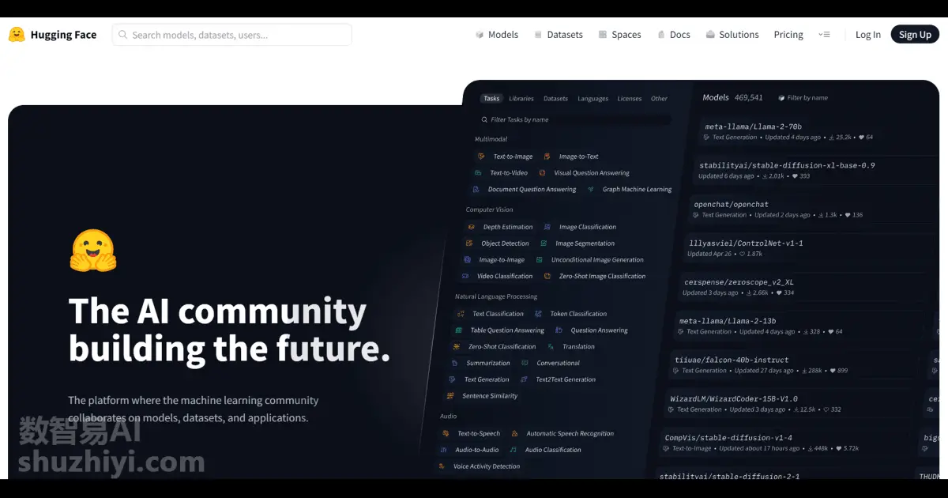Click the Token Classification task icon

538,314
